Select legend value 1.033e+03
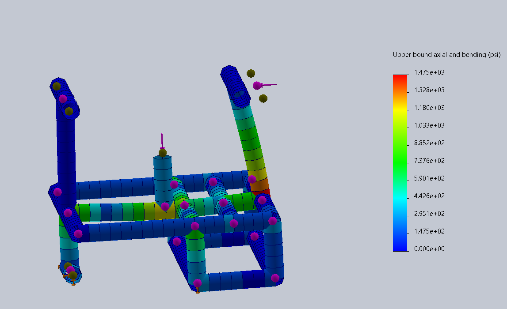This screenshot has height=309, width=507. [429, 125]
